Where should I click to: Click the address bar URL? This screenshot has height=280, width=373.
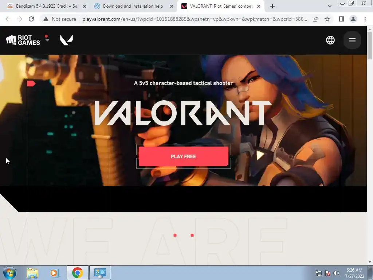pyautogui.click(x=195, y=19)
